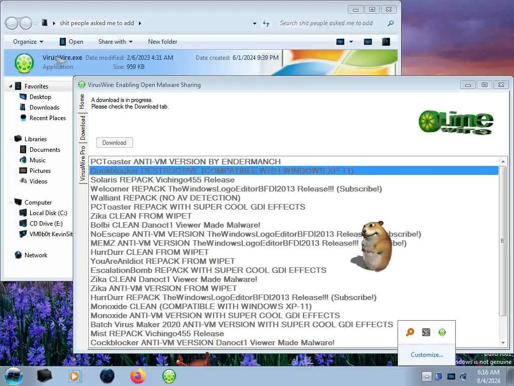This screenshot has width=514, height=386.
Task: Click the scroll down arrow in malware list
Action: pyautogui.click(x=503, y=343)
